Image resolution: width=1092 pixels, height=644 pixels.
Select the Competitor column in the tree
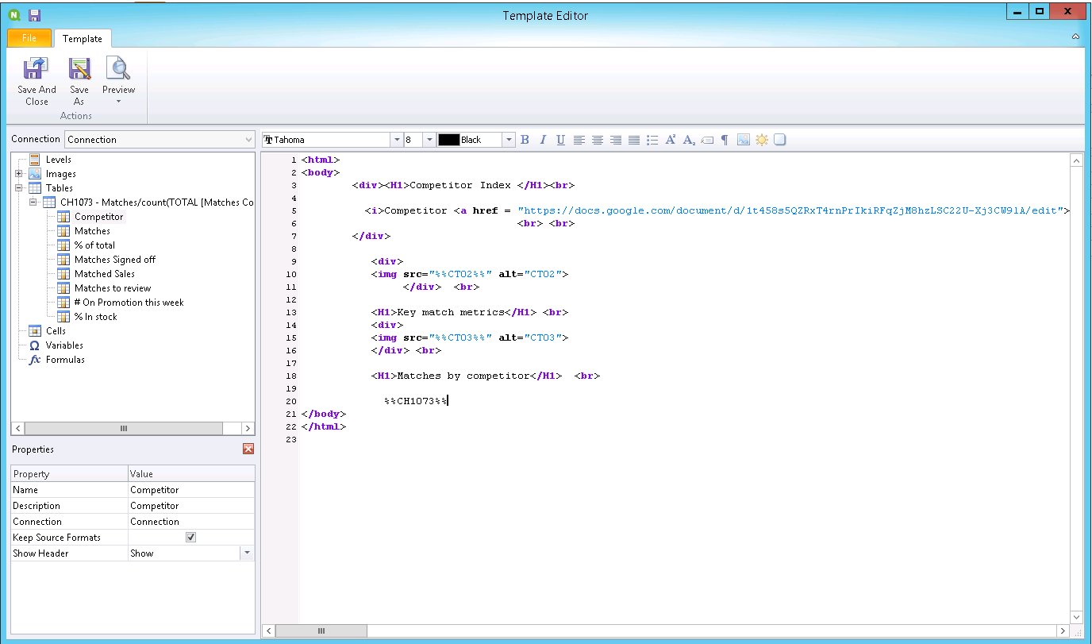click(98, 217)
